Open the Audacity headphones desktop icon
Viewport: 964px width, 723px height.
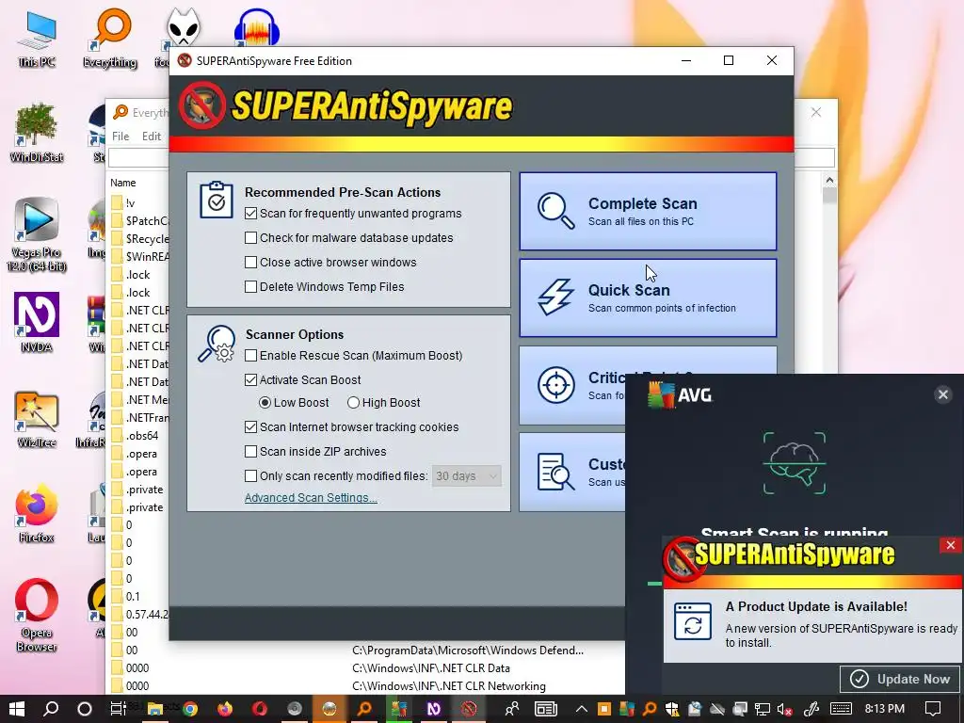(x=257, y=27)
